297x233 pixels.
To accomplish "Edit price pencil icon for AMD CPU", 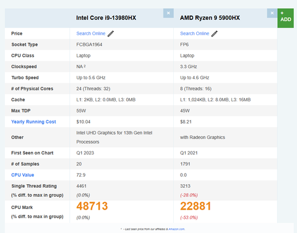I will [x=215, y=33].
